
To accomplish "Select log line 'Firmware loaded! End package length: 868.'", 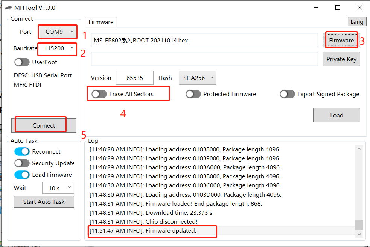I will coord(222,204).
